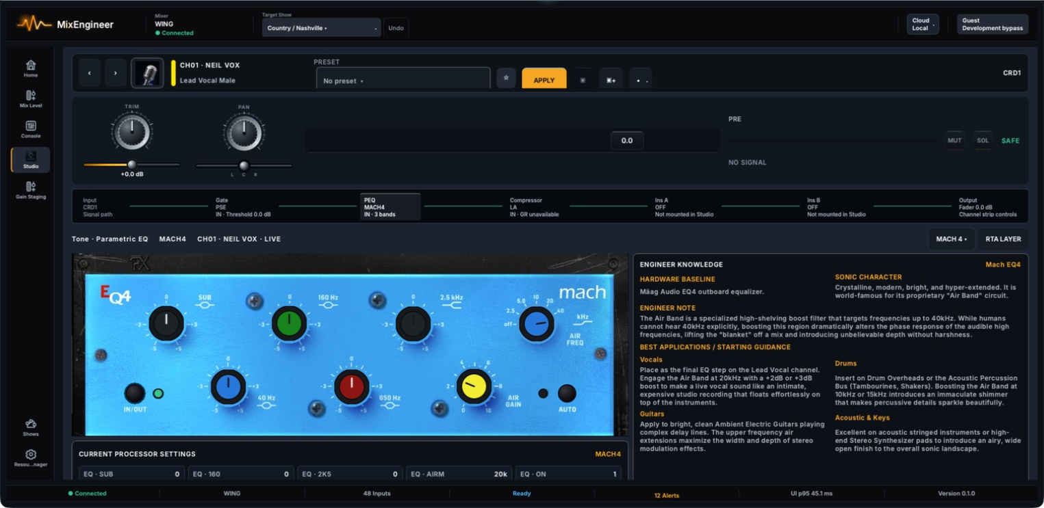Open the No preset dropdown

click(403, 79)
